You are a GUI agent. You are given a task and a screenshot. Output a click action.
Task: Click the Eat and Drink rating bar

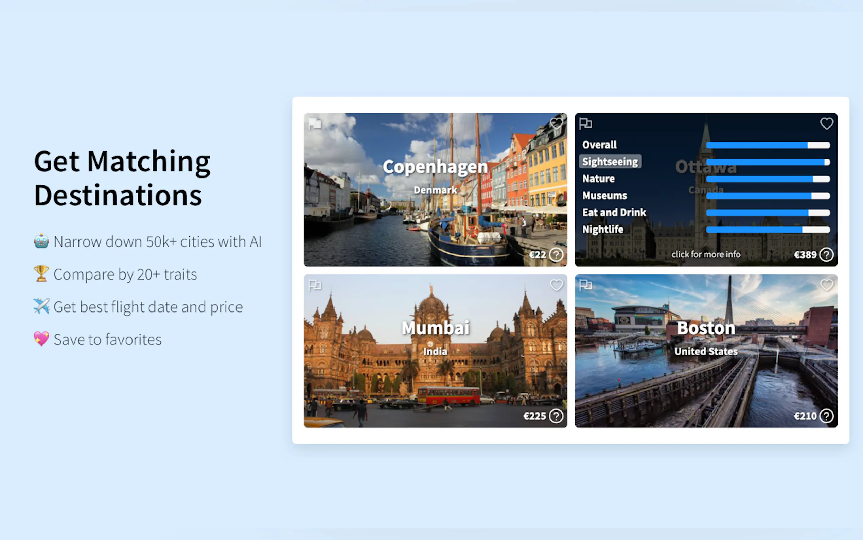pyautogui.click(x=768, y=213)
